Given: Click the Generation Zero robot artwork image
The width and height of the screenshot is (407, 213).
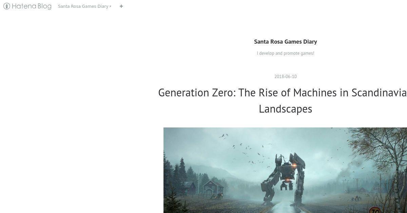Looking at the screenshot, I should pos(285,170).
